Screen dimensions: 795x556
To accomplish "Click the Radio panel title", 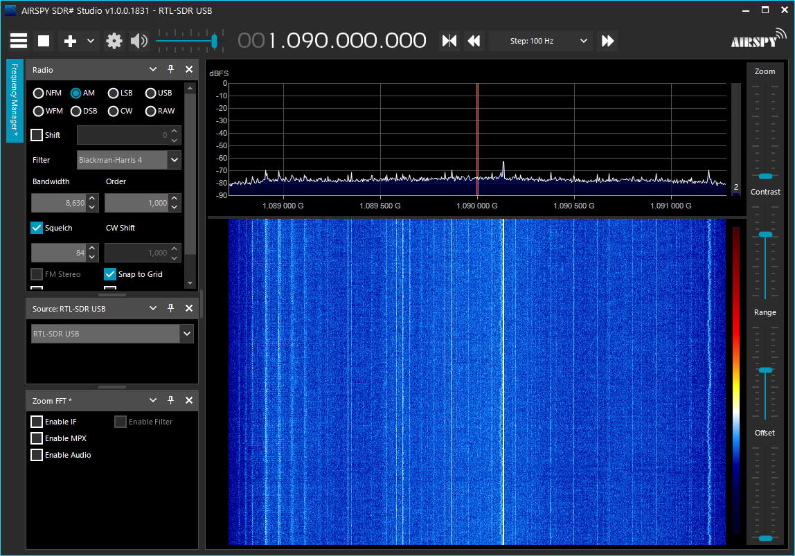I will pyautogui.click(x=43, y=70).
